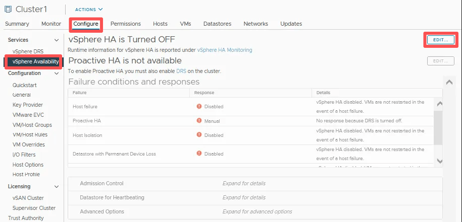The height and width of the screenshot is (222, 462).
Task: Switch to the Summary tab
Action: coord(17,24)
